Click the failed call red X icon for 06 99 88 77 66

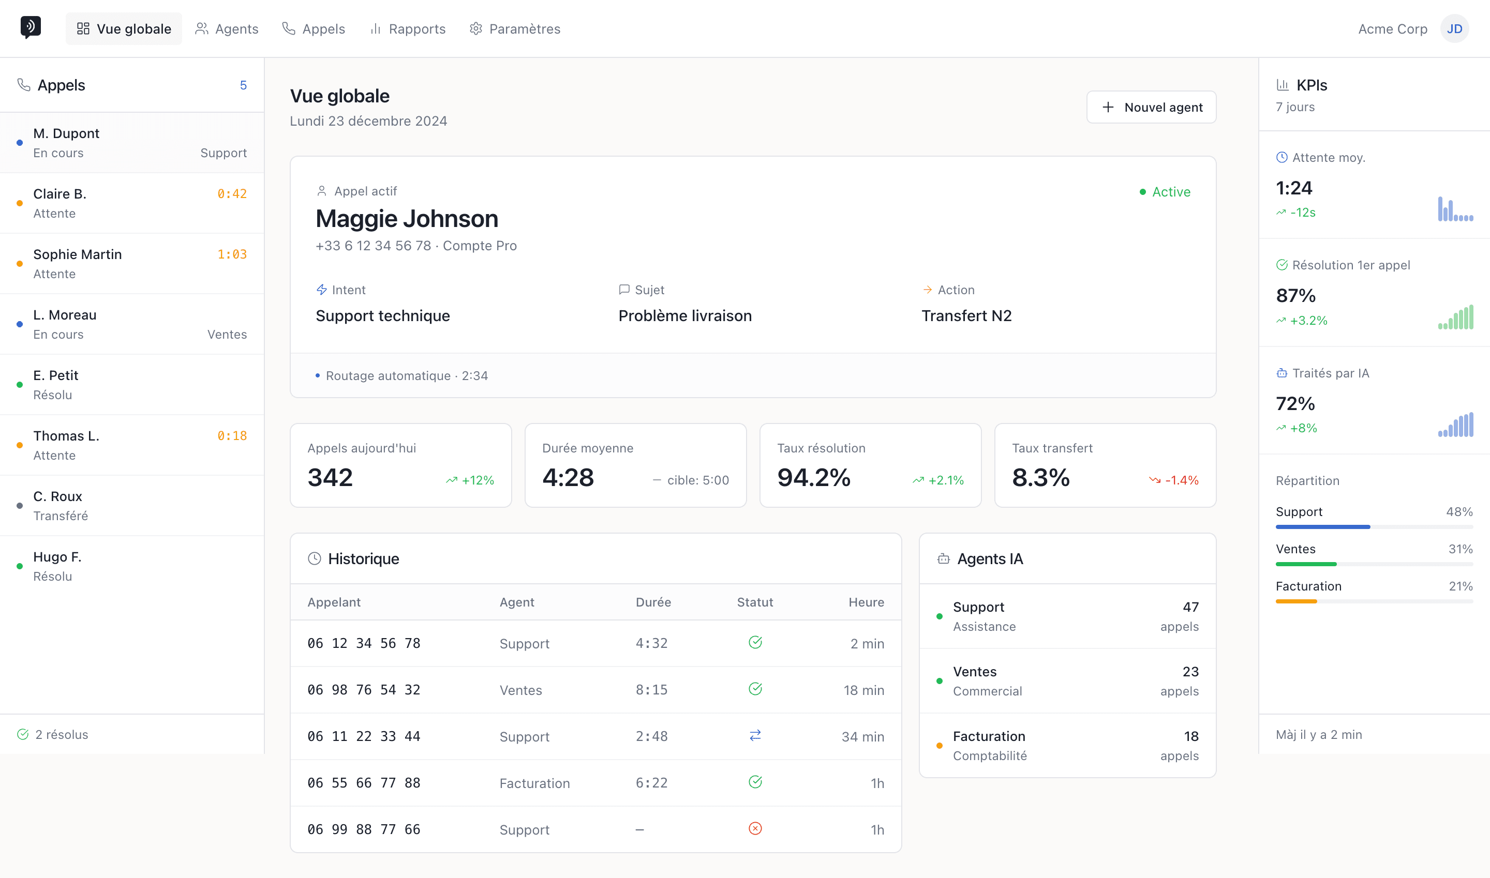pos(754,829)
